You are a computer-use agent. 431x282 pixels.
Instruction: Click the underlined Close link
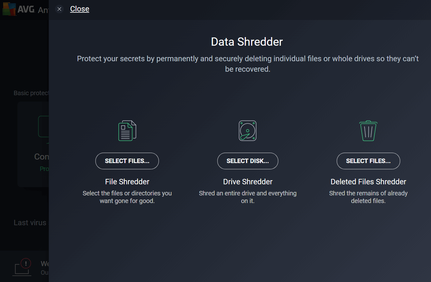coord(79,9)
